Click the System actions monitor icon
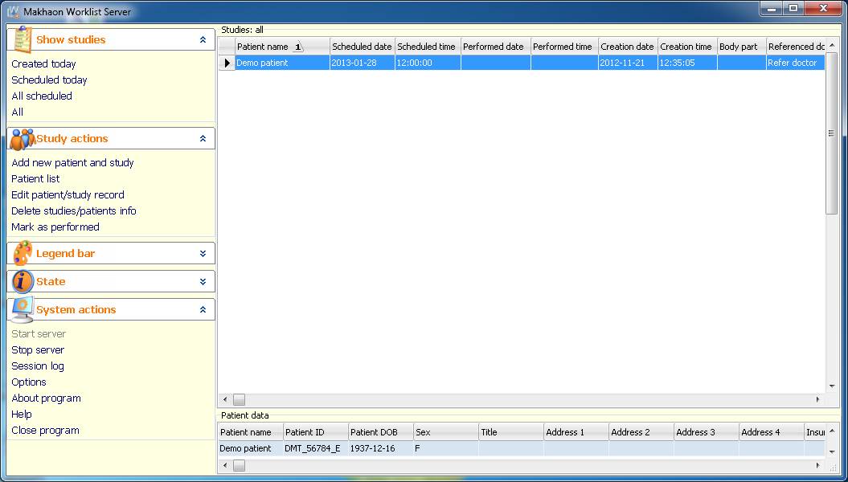Screen dimensions: 848x482 click(x=23, y=309)
